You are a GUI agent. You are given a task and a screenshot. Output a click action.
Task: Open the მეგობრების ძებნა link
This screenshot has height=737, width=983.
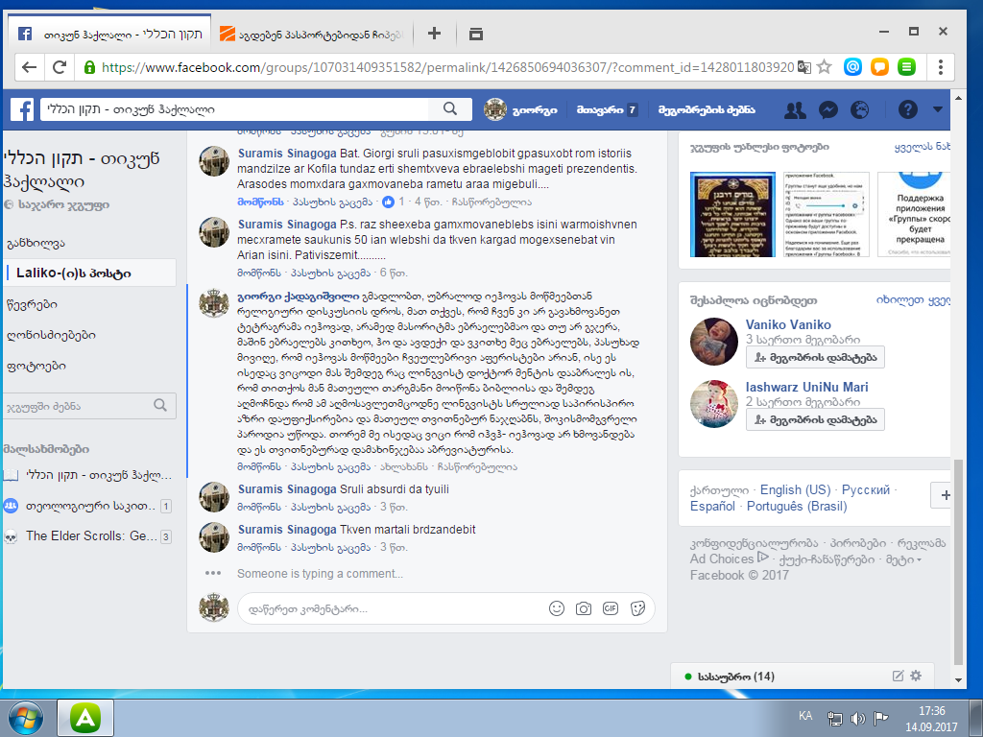(x=707, y=109)
